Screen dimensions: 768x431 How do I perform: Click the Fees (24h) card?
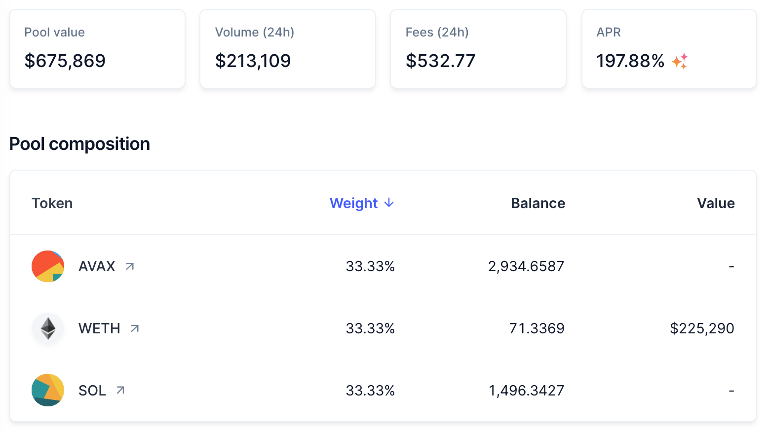click(x=478, y=49)
